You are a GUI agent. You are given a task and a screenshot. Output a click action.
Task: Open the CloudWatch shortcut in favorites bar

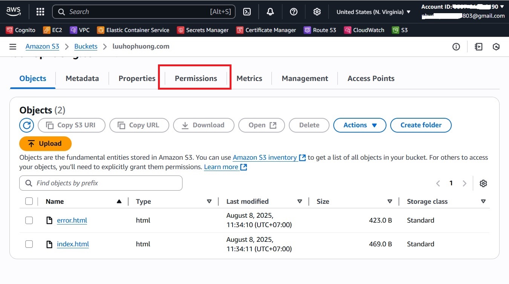[x=364, y=30]
